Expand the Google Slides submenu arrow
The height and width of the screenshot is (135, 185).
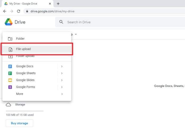click(62, 80)
